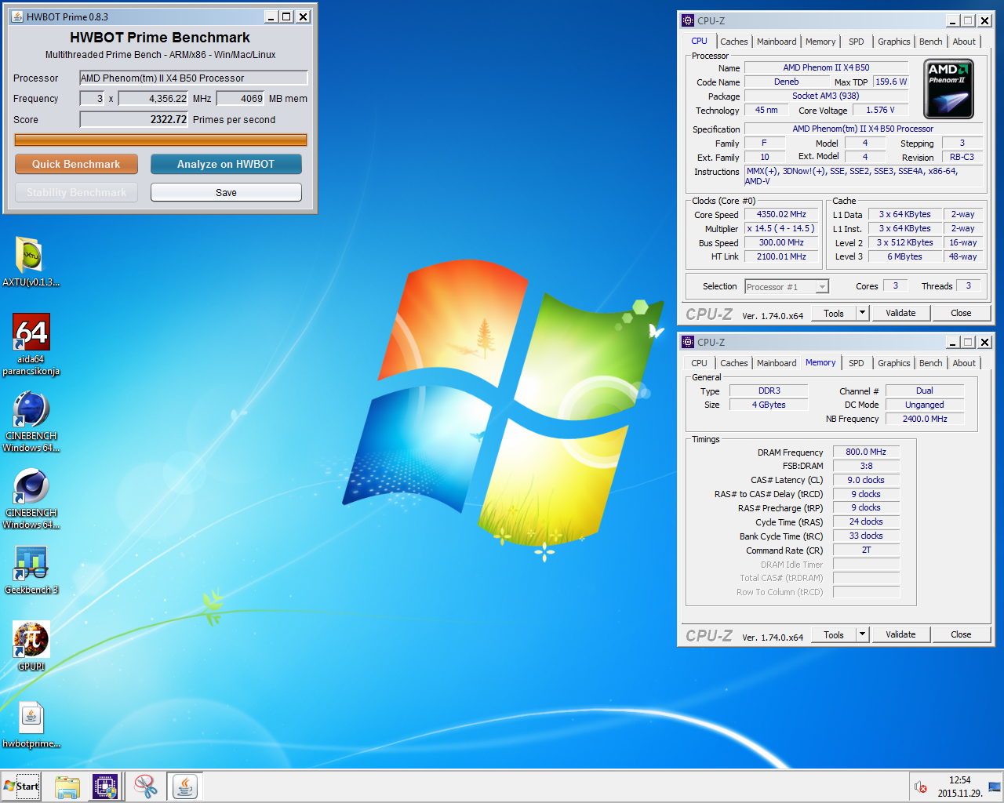This screenshot has width=1004, height=803.
Task: Open the Geekbench 3 desktop shortcut
Action: pos(31,570)
